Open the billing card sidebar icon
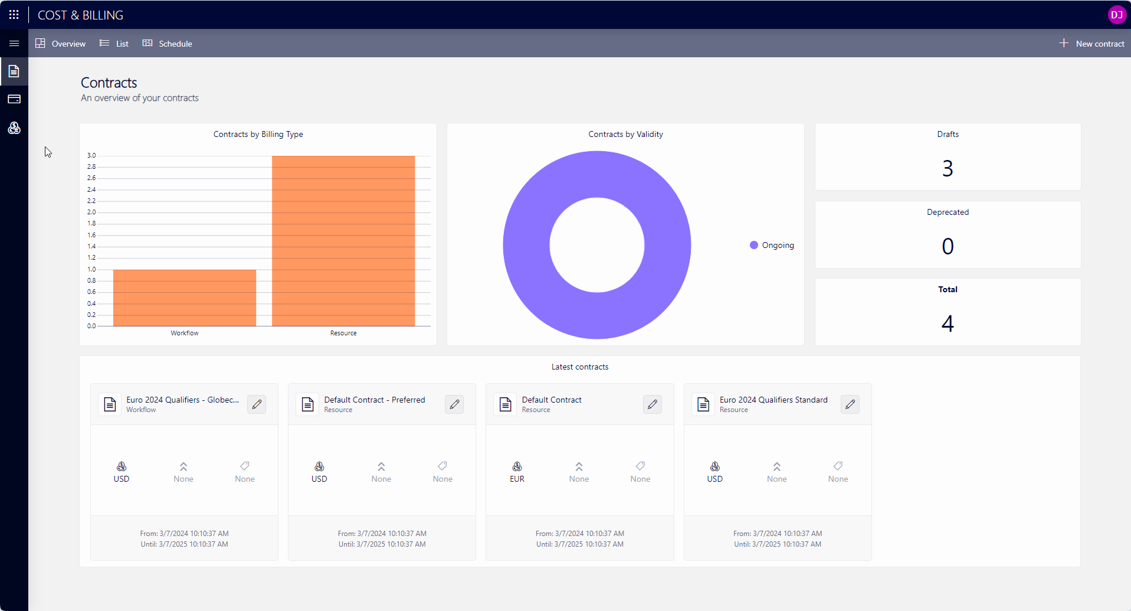1131x611 pixels. coord(14,99)
